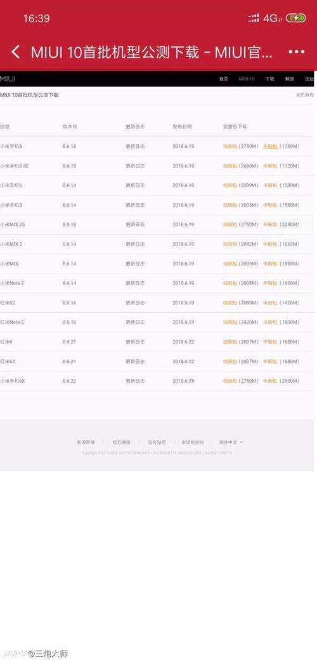Download 卡刷包 (1420M) for 红米S2
Image resolution: width=317 pixels, height=660 pixels.
270,303
